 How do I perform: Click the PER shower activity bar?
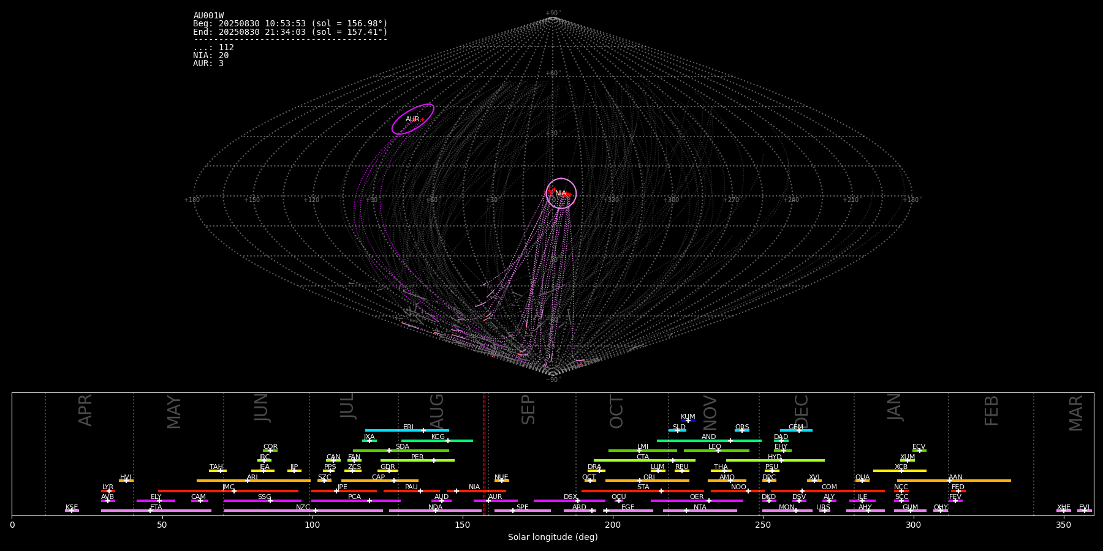click(417, 460)
